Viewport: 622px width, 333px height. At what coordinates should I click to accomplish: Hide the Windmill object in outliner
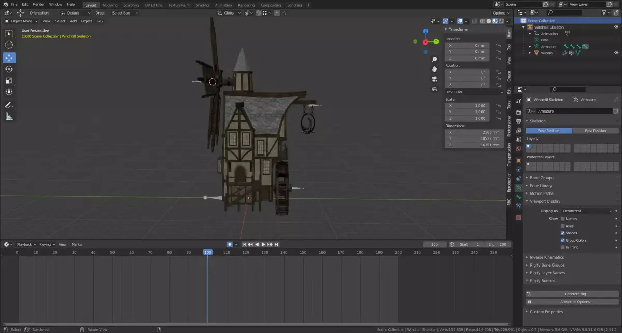click(x=616, y=53)
